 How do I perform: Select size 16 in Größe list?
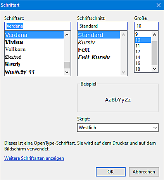pos(143,63)
